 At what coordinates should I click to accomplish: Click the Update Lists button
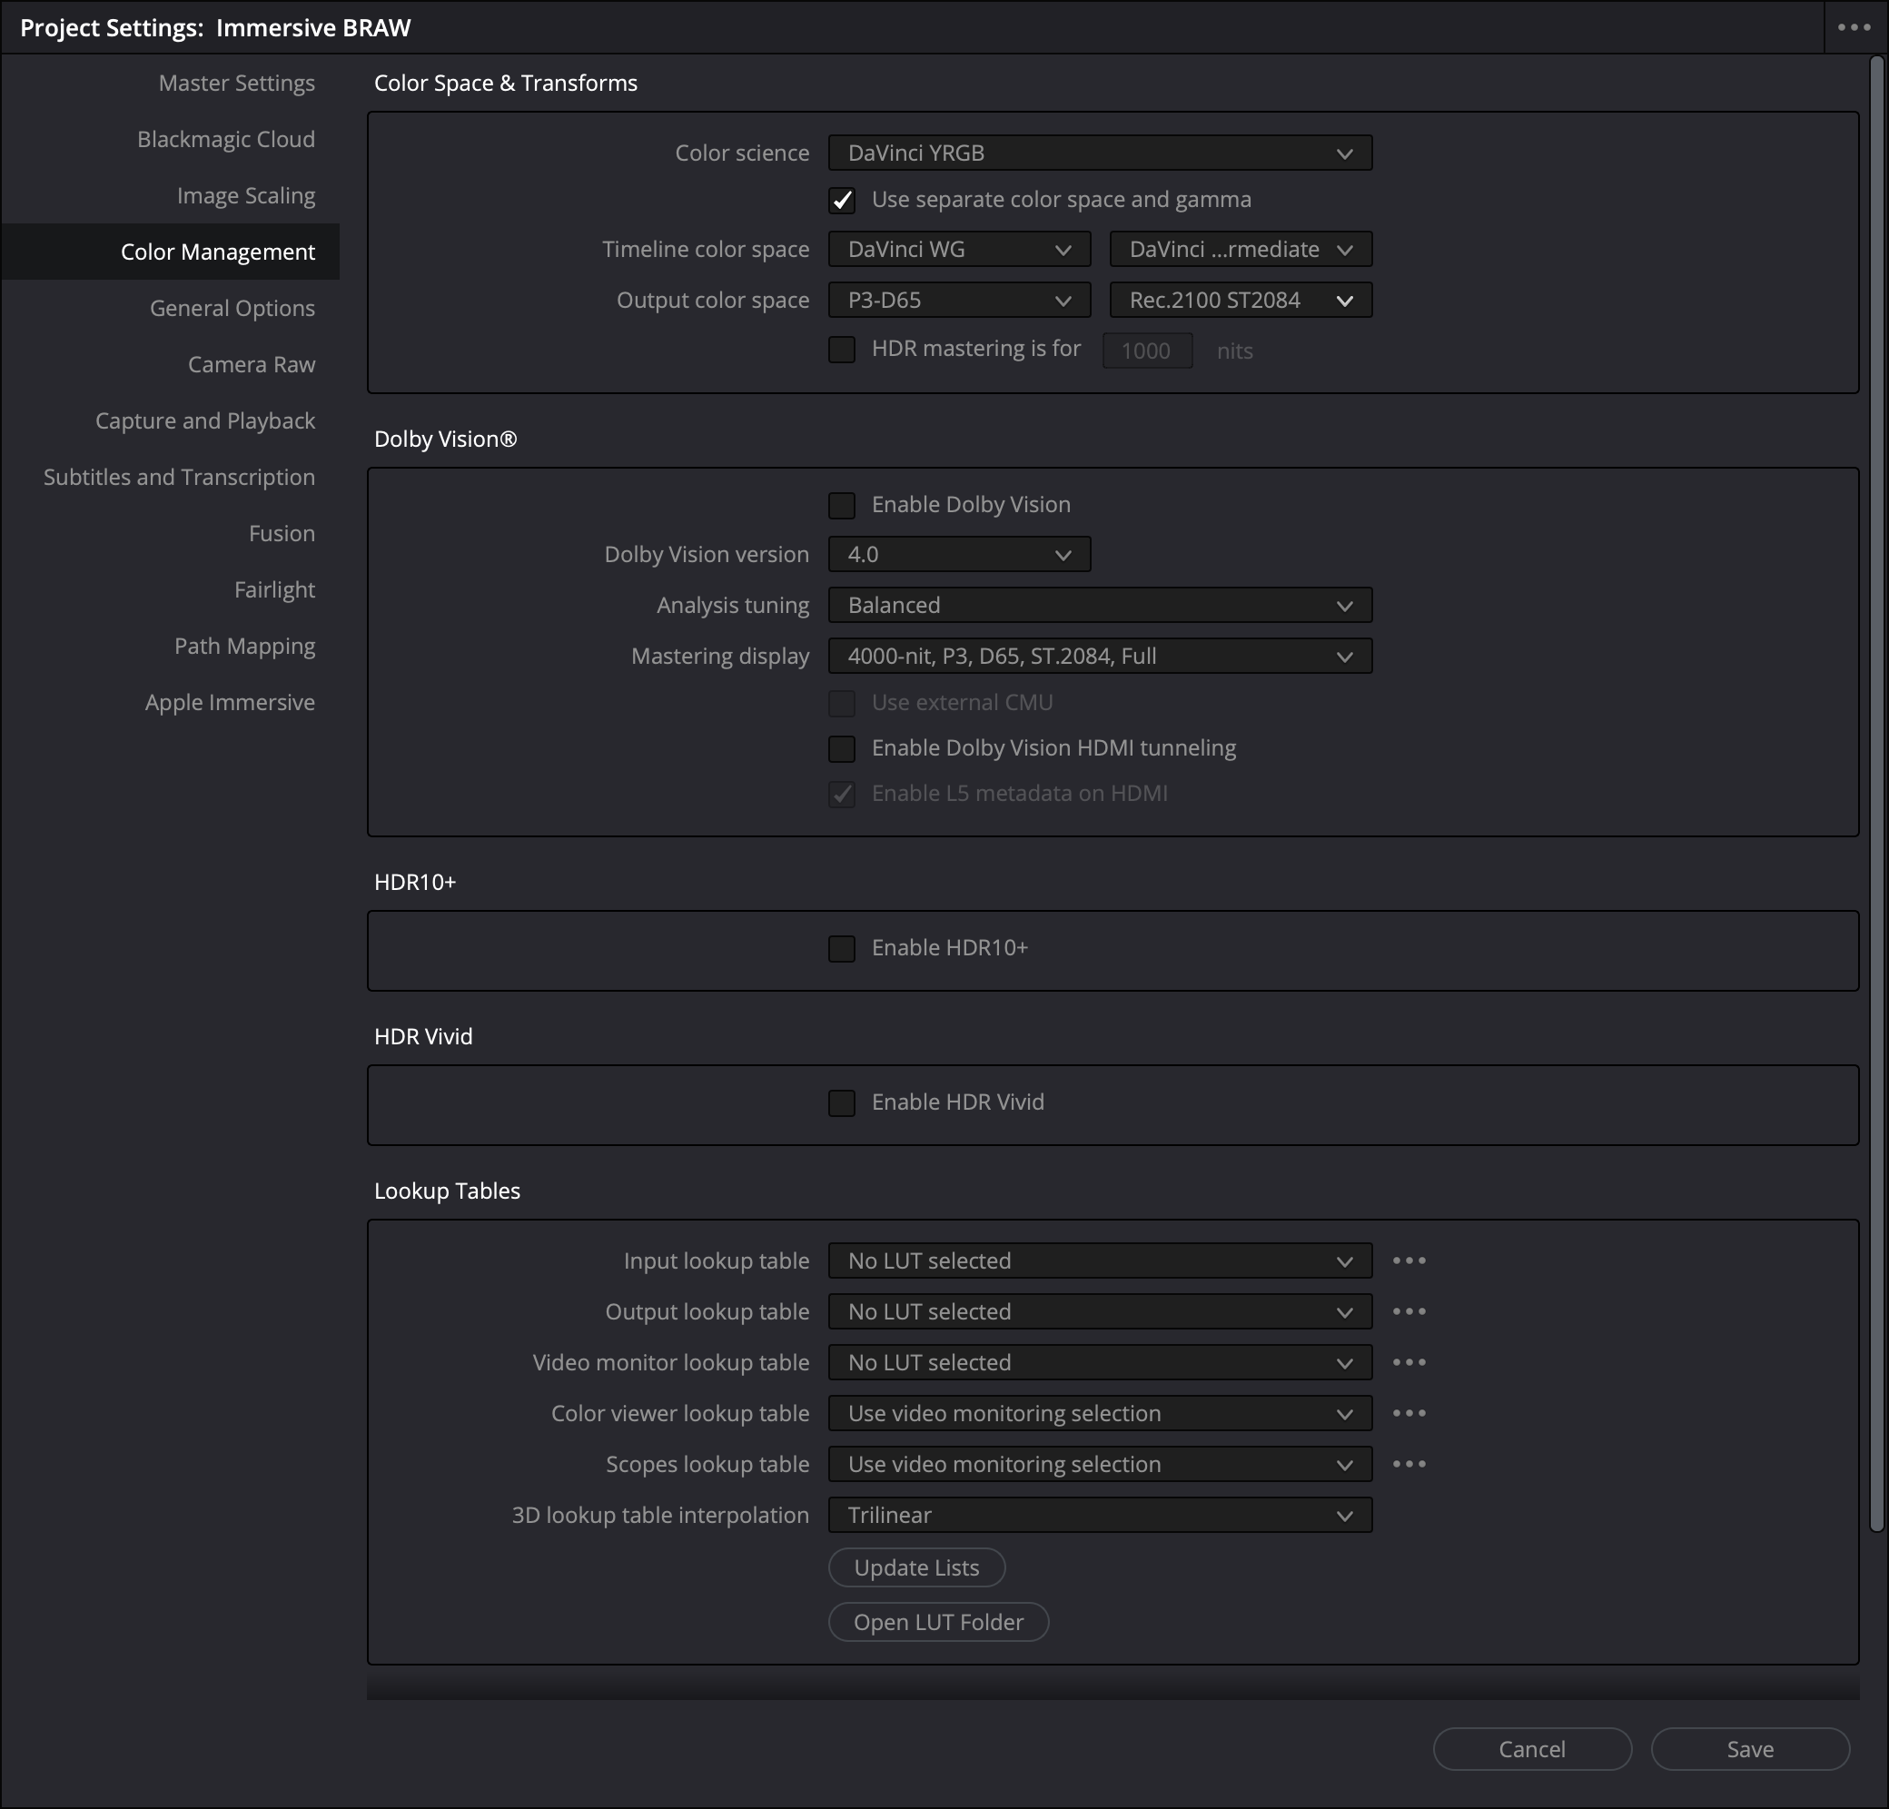tap(915, 1568)
